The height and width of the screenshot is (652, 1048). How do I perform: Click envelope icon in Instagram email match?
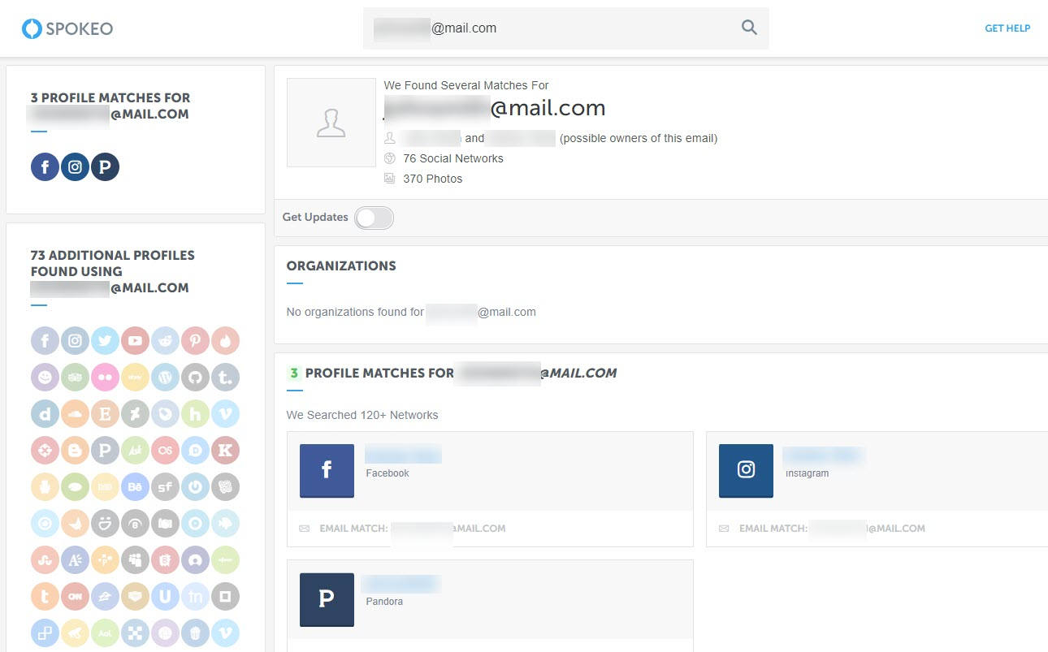pyautogui.click(x=724, y=529)
